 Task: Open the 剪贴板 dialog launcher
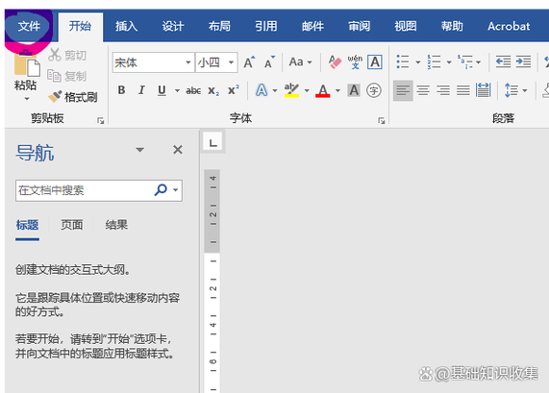tap(101, 121)
